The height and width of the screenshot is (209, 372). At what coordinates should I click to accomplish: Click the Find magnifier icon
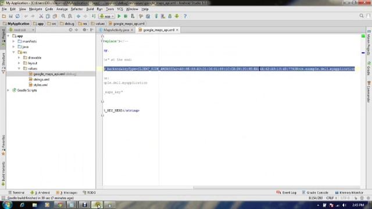pyautogui.click(x=63, y=16)
